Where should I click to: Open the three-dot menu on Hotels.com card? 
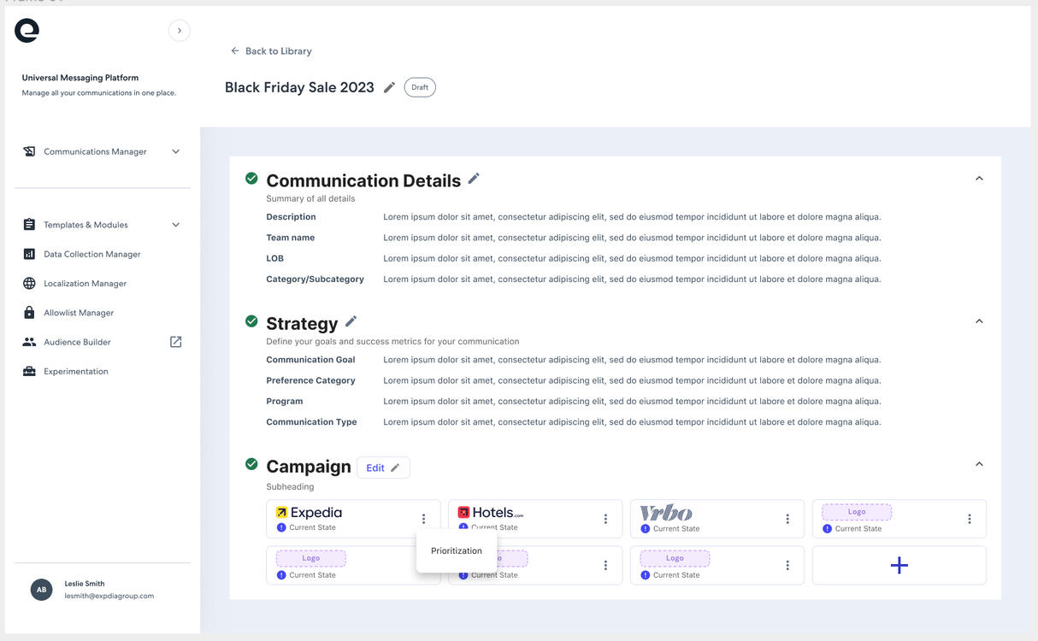(605, 519)
